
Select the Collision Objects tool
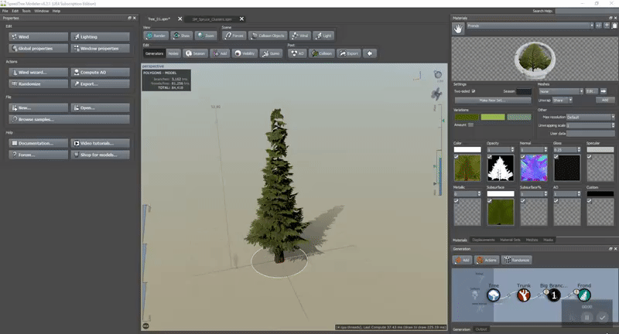268,35
